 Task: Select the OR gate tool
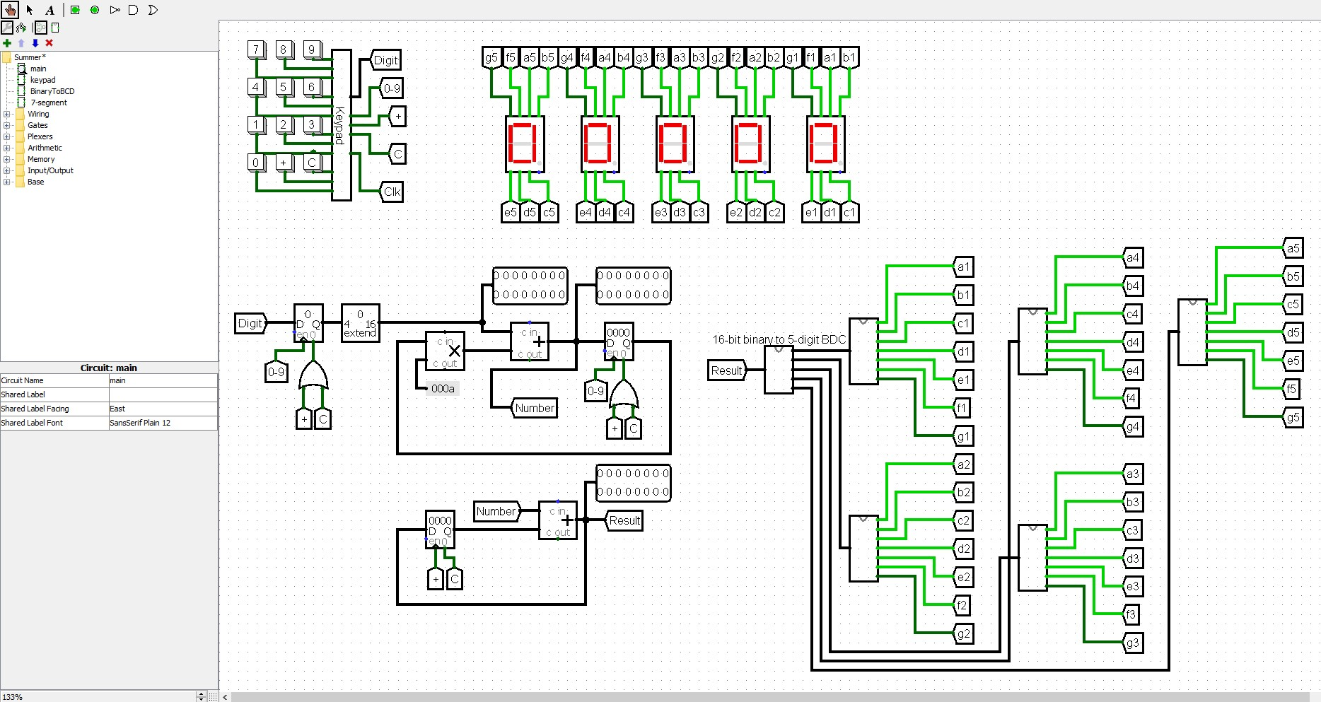pos(152,10)
